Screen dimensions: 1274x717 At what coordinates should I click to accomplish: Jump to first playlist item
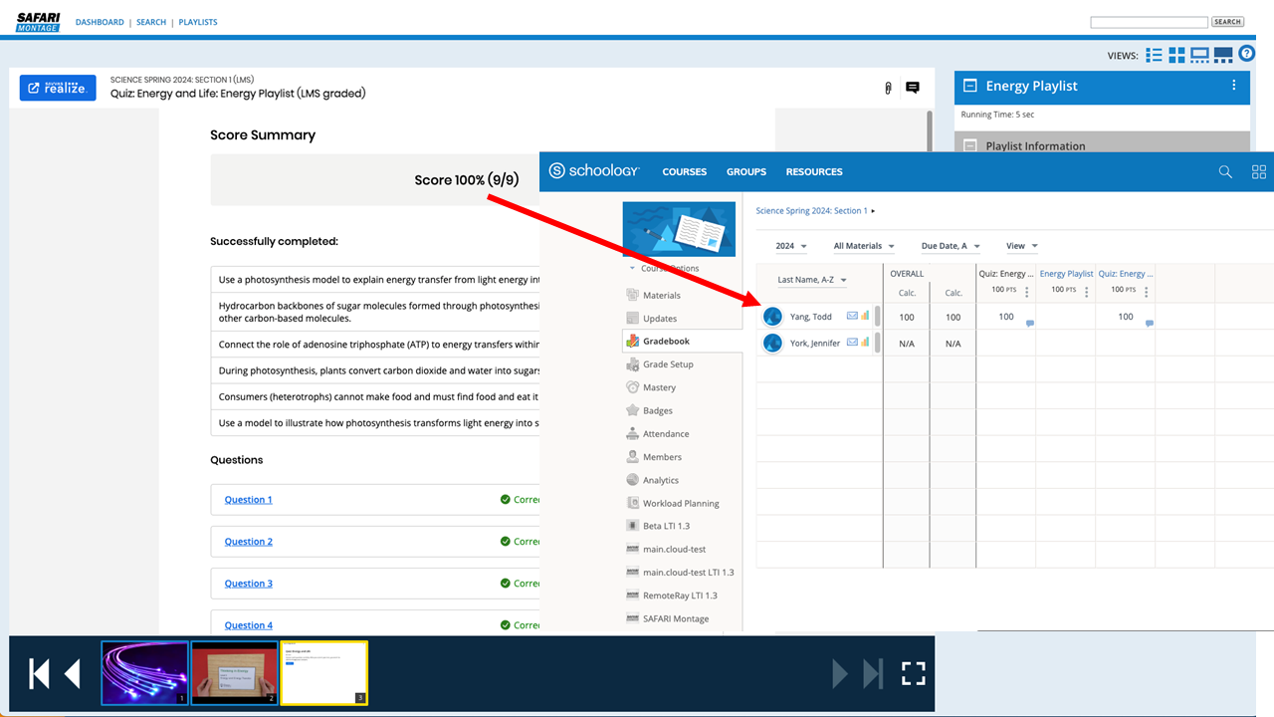[x=39, y=674]
